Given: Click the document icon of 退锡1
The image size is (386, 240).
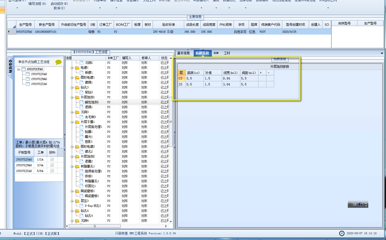Looking at the screenshot, I should (81, 107).
